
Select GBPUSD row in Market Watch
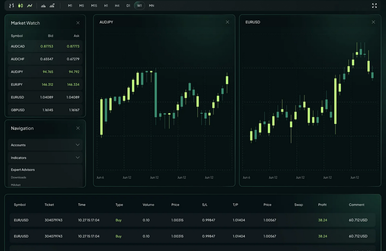45,110
